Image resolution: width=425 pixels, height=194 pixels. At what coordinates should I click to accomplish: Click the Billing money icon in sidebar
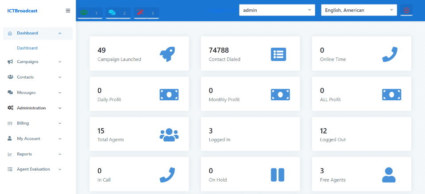click(10, 123)
